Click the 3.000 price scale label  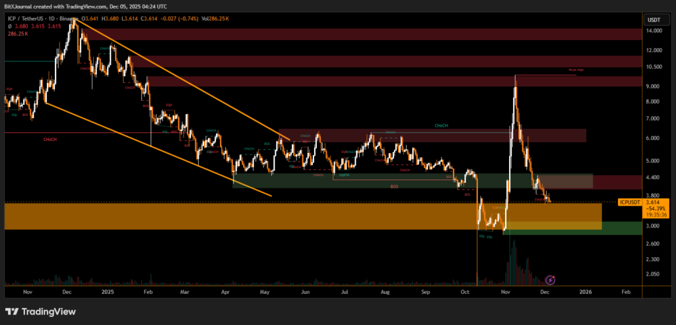pyautogui.click(x=654, y=226)
